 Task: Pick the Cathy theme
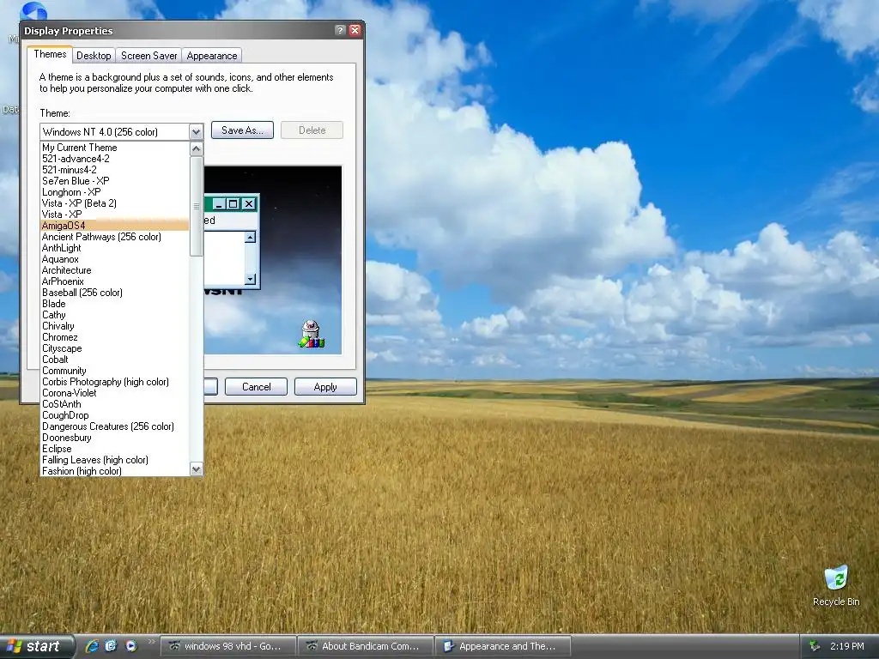point(114,315)
